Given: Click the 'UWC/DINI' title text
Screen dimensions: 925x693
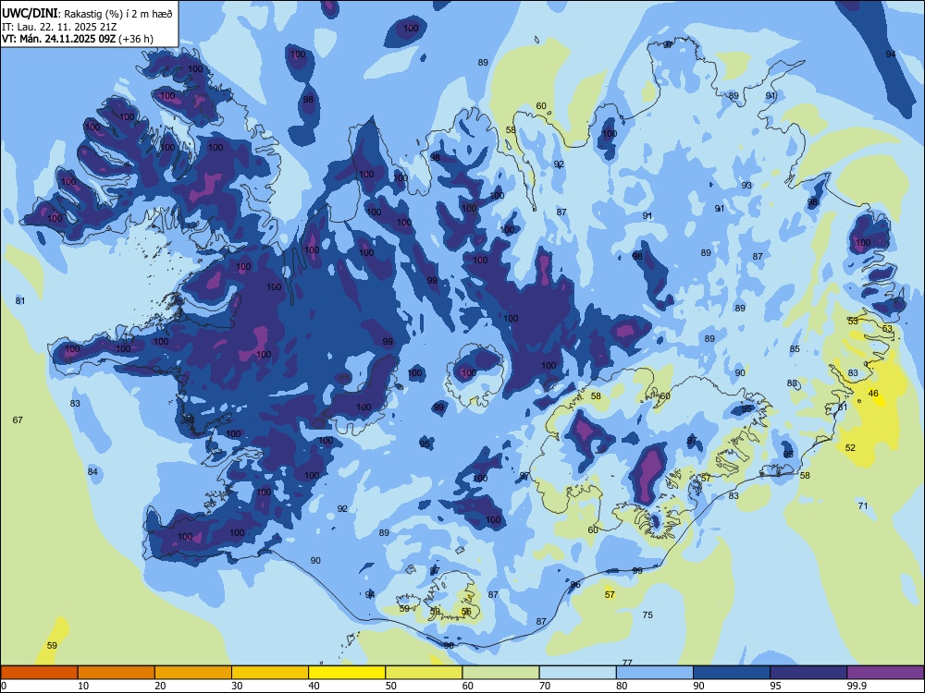Looking at the screenshot, I should point(30,13).
